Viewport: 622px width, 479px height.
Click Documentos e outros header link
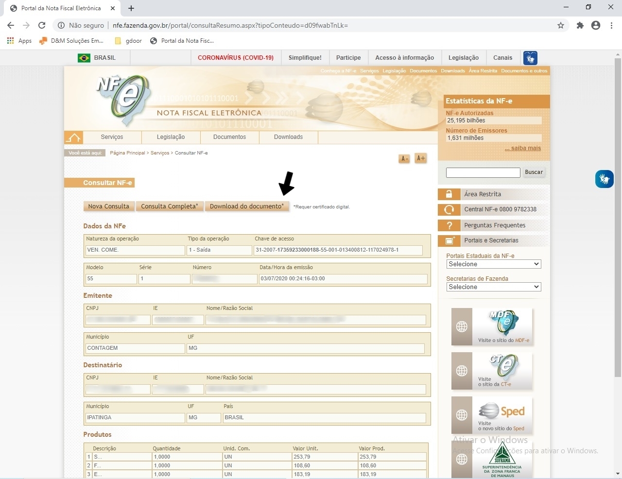coord(524,71)
